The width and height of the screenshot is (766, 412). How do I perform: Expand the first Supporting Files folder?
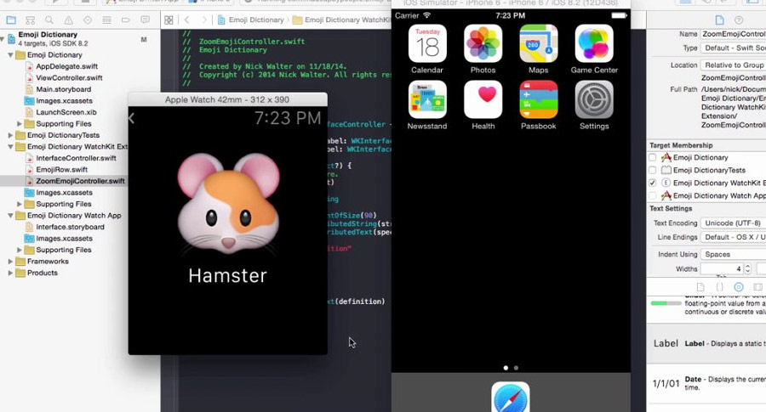20,124
